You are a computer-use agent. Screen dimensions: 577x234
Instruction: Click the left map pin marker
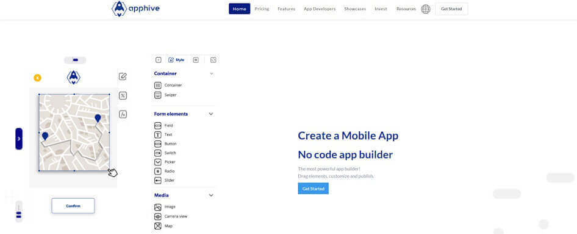tap(45, 136)
